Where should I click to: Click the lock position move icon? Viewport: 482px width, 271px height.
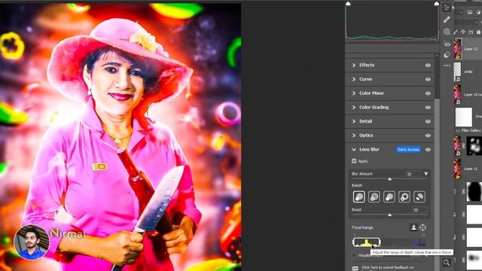(x=463, y=32)
